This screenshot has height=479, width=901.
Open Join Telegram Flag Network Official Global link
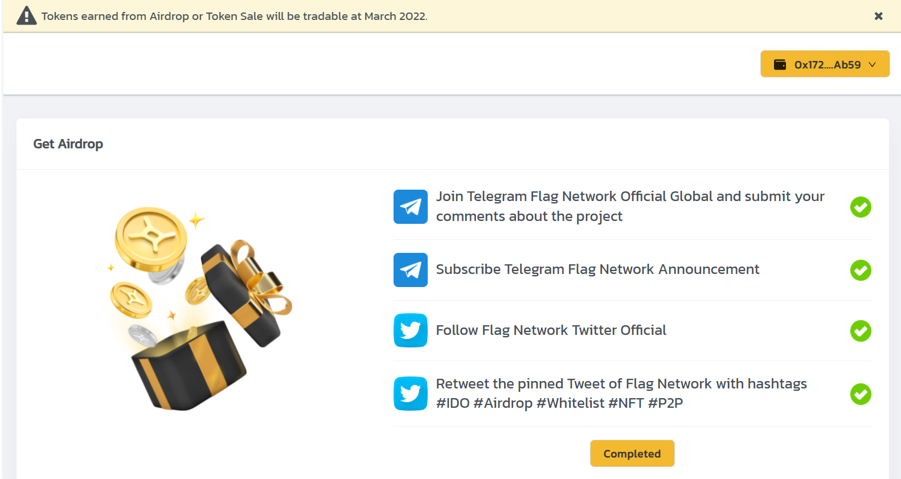pos(630,206)
